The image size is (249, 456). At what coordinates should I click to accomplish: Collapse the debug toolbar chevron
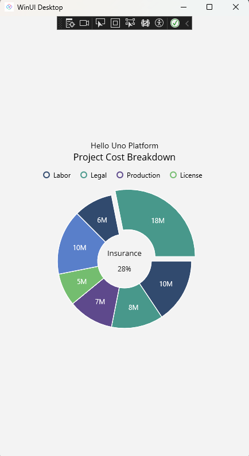click(187, 23)
